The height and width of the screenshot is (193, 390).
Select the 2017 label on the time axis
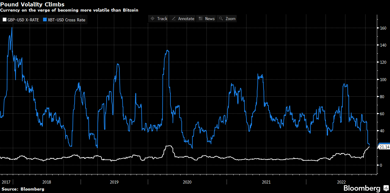(6, 182)
